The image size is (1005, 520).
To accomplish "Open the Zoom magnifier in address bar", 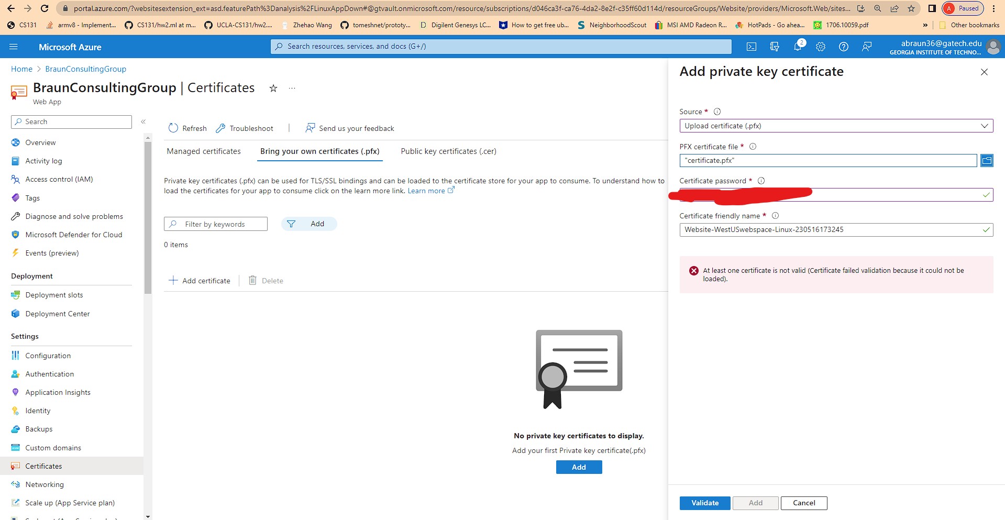I will point(878,8).
